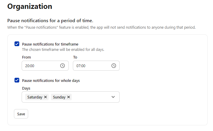Remove Saturday with its X icon
Screen dimensions: 213x131
[46, 97]
